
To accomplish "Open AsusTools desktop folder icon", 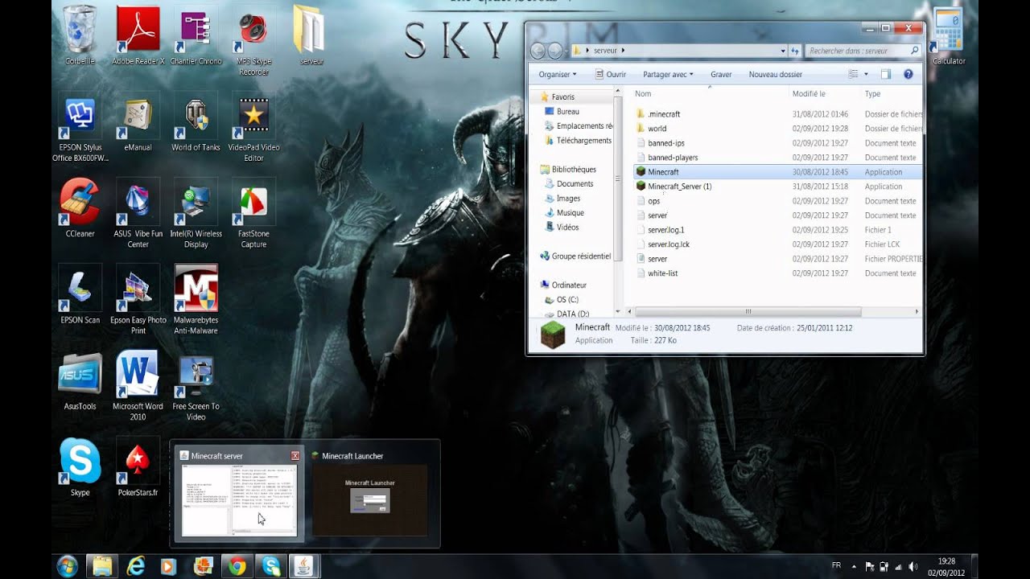I will point(80,381).
